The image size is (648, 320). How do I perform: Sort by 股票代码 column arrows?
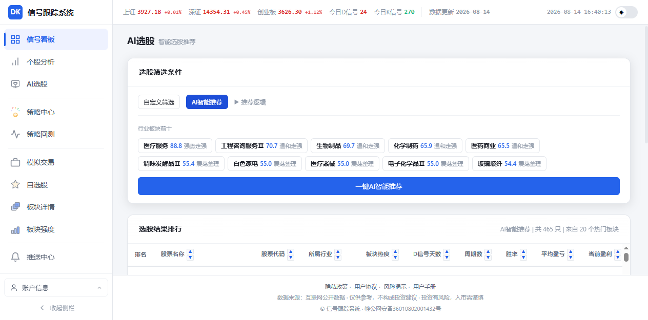point(291,254)
